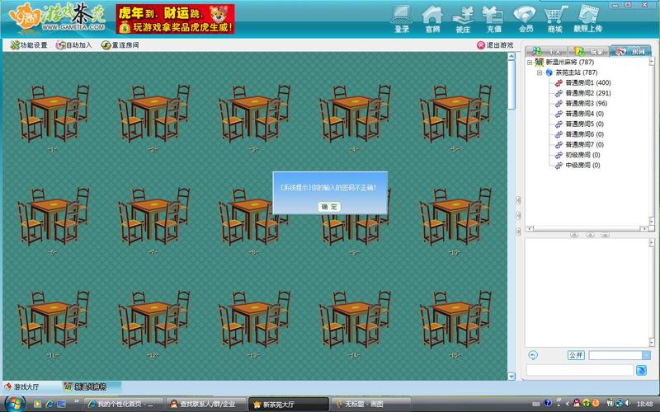This screenshot has width=660, height=412.
Task: Open 功能设置 function settings
Action: click(x=30, y=45)
